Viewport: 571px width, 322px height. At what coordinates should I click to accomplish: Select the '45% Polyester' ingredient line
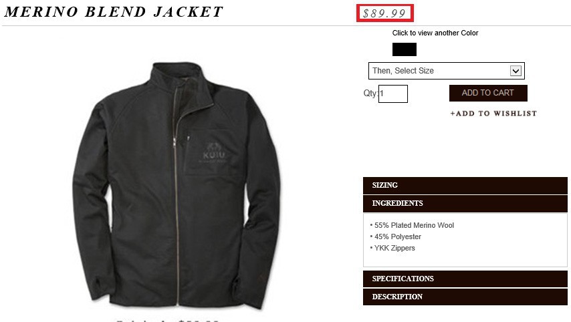(x=395, y=236)
